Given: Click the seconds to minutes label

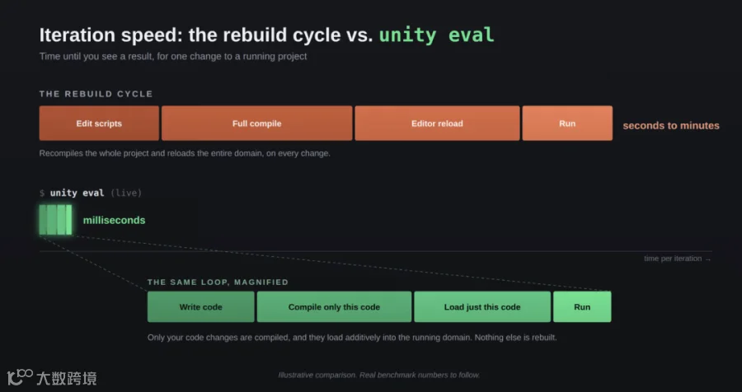Looking at the screenshot, I should click(x=671, y=125).
